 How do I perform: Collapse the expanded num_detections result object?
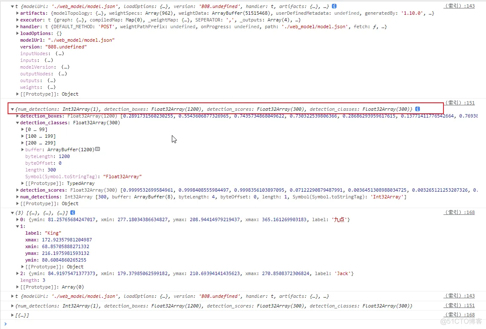point(12,109)
